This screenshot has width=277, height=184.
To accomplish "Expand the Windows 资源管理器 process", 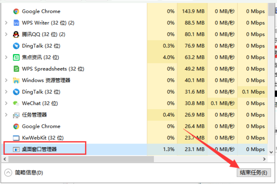I will [x=6, y=80].
